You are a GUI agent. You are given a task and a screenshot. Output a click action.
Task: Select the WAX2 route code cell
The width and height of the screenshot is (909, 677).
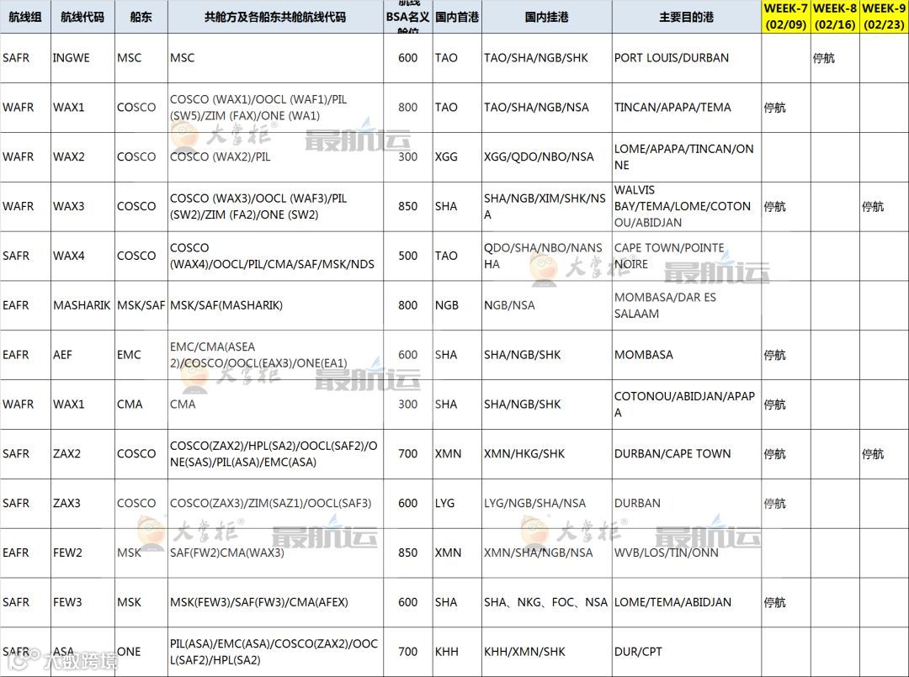click(x=82, y=157)
